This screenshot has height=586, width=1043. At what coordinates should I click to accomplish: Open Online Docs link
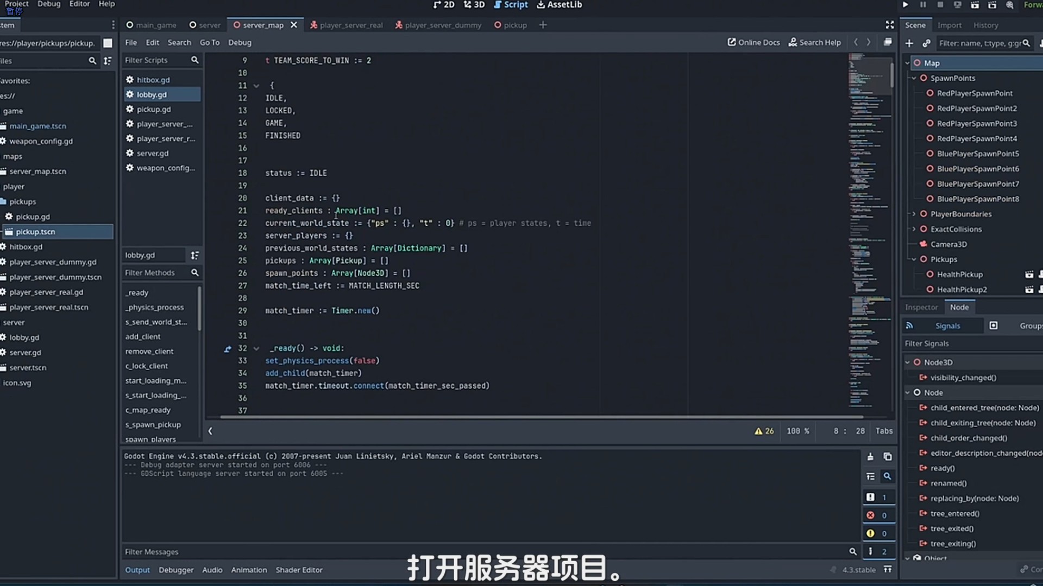click(x=753, y=42)
